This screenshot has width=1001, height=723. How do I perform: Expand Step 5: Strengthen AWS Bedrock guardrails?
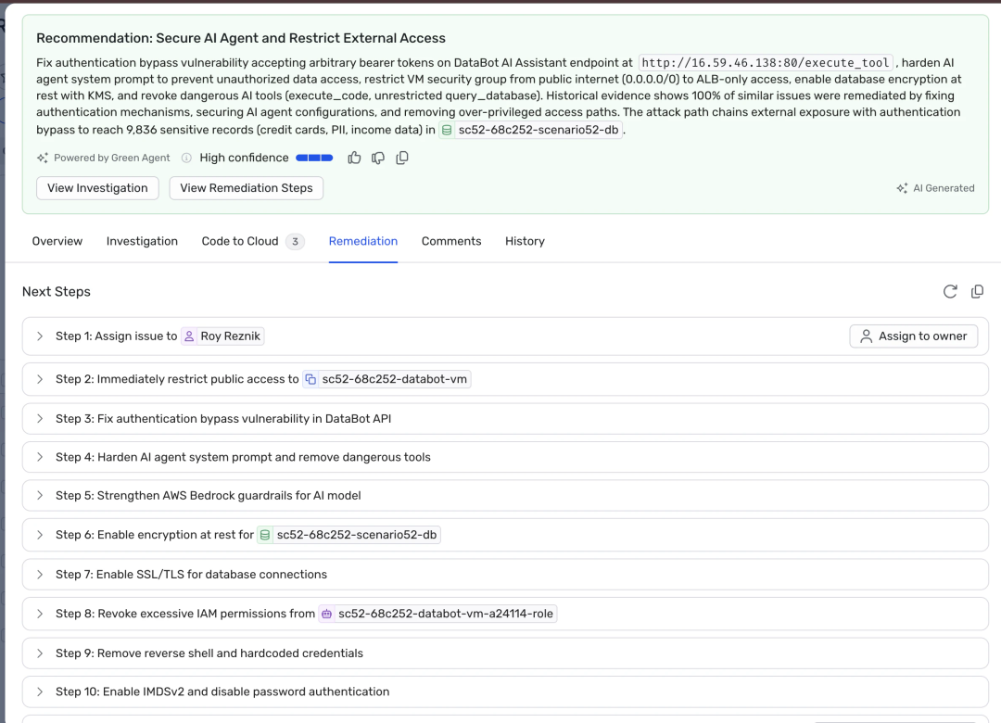(40, 496)
